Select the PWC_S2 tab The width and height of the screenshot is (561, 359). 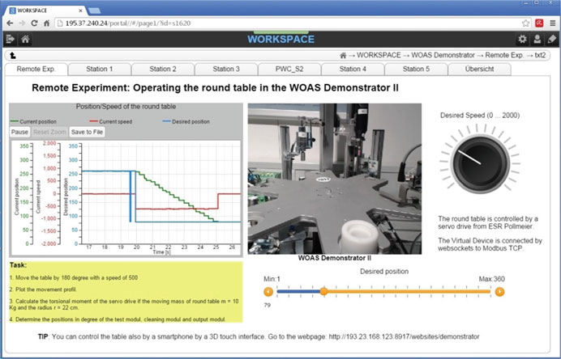click(289, 70)
